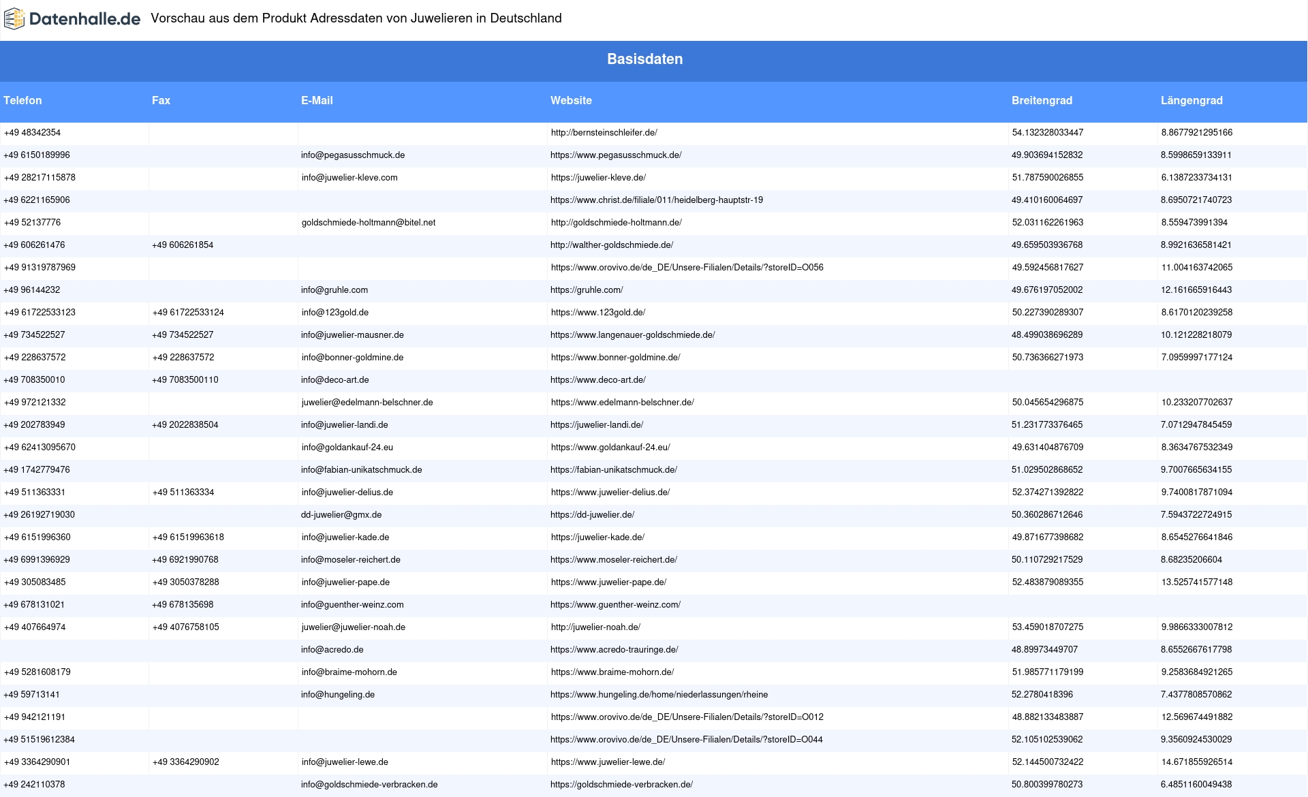Open the acredo-trauringe.de website link
The width and height of the screenshot is (1308, 797).
pos(614,650)
